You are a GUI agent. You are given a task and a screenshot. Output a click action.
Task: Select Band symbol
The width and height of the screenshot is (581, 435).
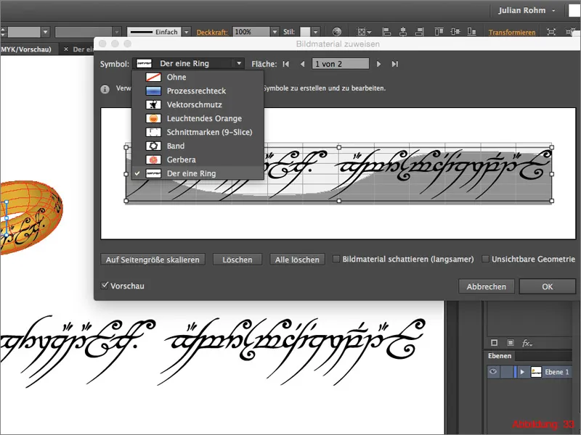[198, 146]
